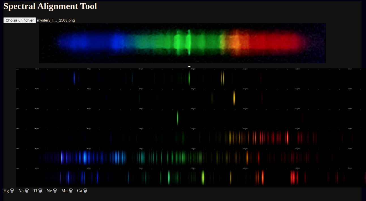Click the bright green line in the mercury spectrum row

pos(189,79)
